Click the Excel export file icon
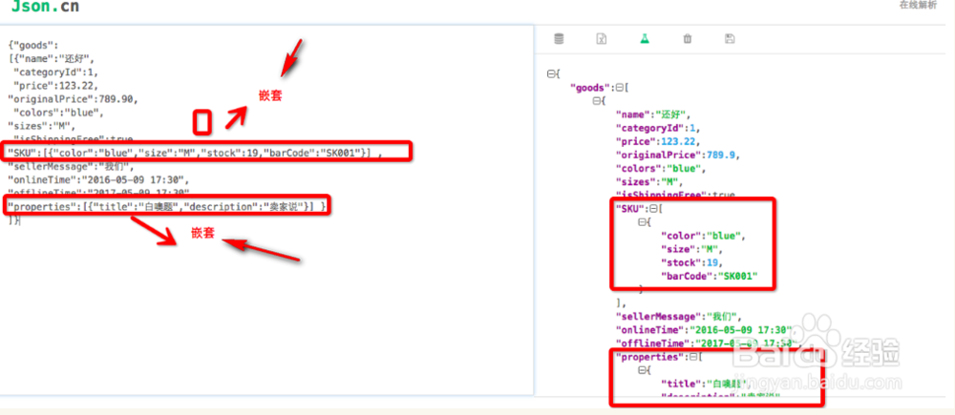Image resolution: width=955 pixels, height=415 pixels. click(601, 39)
